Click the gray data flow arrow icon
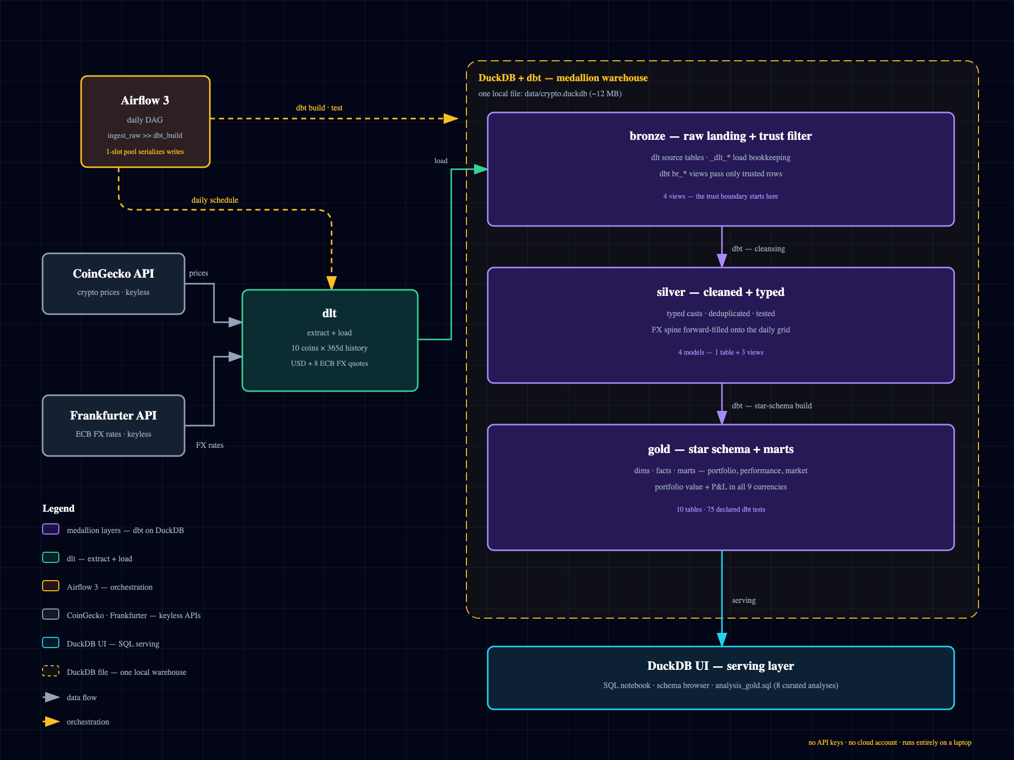The image size is (1014, 760). click(x=51, y=698)
